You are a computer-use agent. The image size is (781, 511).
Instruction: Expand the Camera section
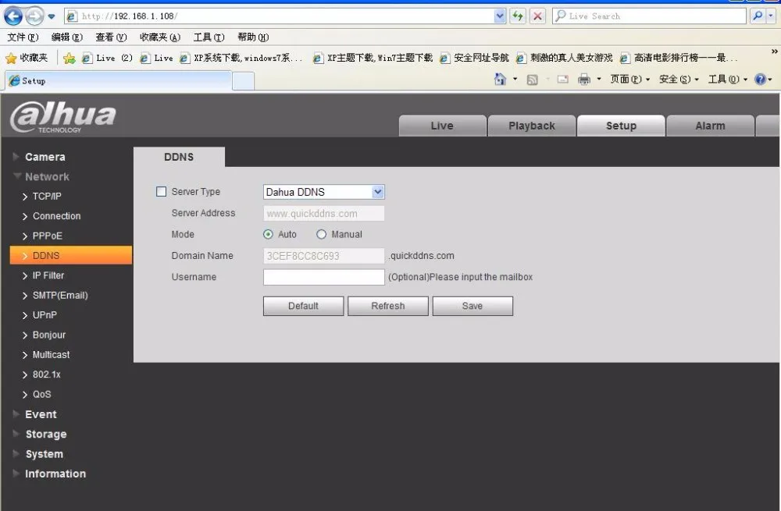coord(45,157)
